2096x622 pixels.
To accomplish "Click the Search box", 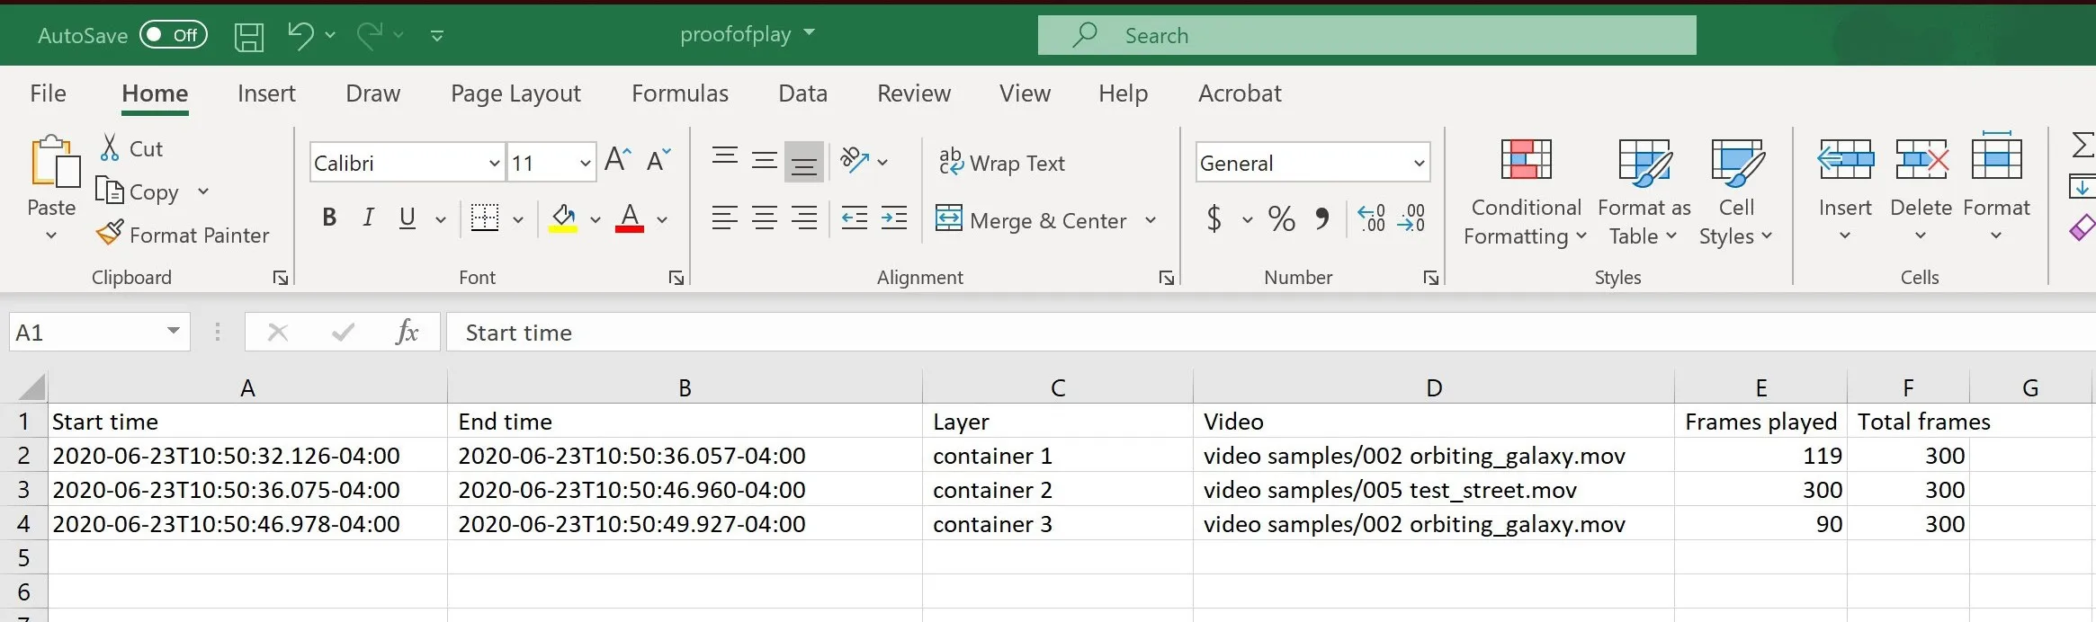I will 1366,35.
